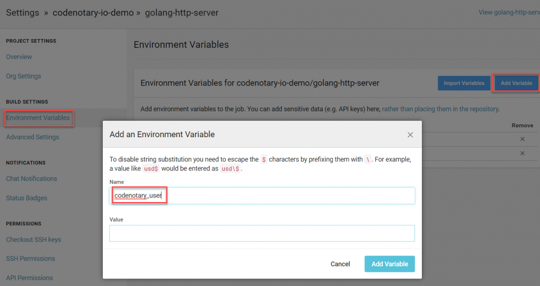Viewport: 540px width, 286px height.
Task: Open Checkout SSH keys page
Action: click(x=33, y=240)
